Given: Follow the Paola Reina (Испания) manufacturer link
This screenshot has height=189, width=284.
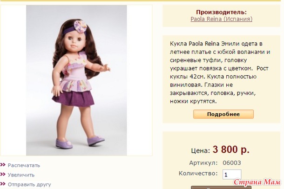Looking at the screenshot, I should pos(221,19).
